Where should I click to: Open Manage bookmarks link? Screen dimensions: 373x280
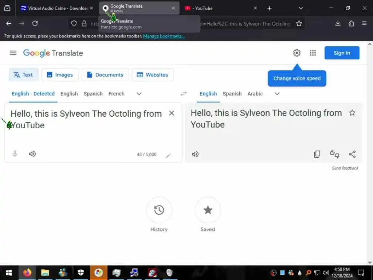point(164,36)
